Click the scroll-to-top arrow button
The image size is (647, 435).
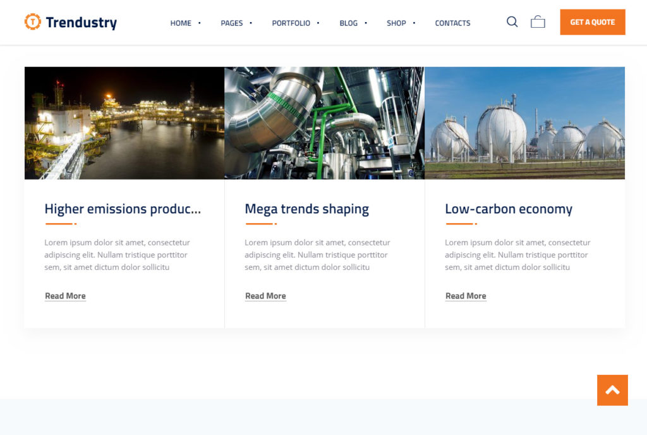[612, 390]
